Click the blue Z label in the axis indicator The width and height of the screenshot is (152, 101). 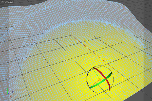[12, 92]
